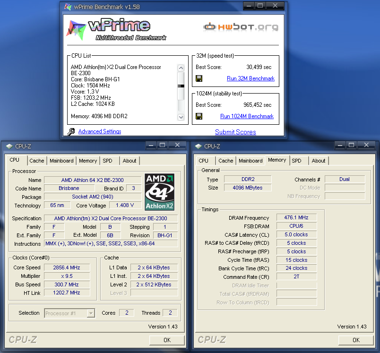Click the CAS# Latency value 5.0 clocks
Screen dimensions: 380x353
[296, 234]
